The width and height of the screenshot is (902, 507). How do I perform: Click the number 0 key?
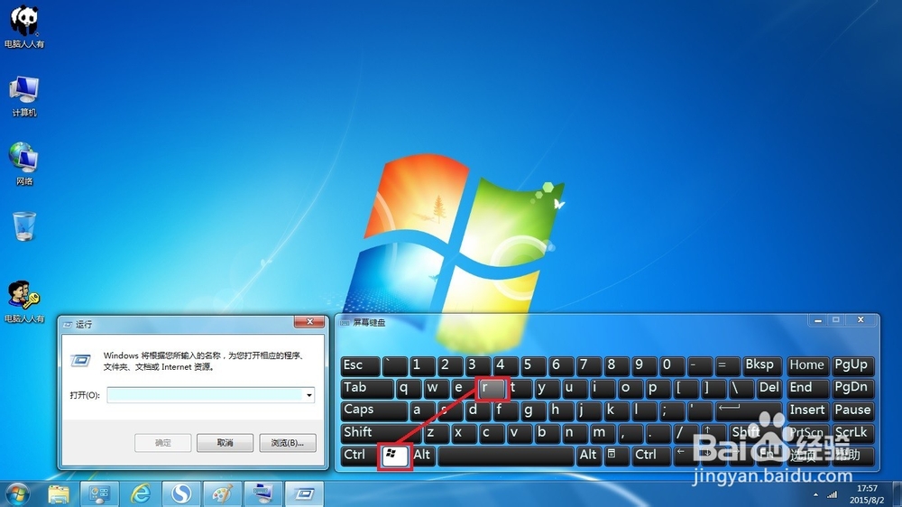[x=671, y=365]
